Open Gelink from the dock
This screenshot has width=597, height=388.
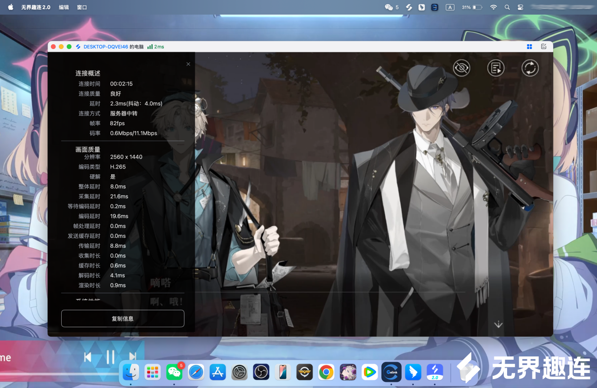[391, 372]
